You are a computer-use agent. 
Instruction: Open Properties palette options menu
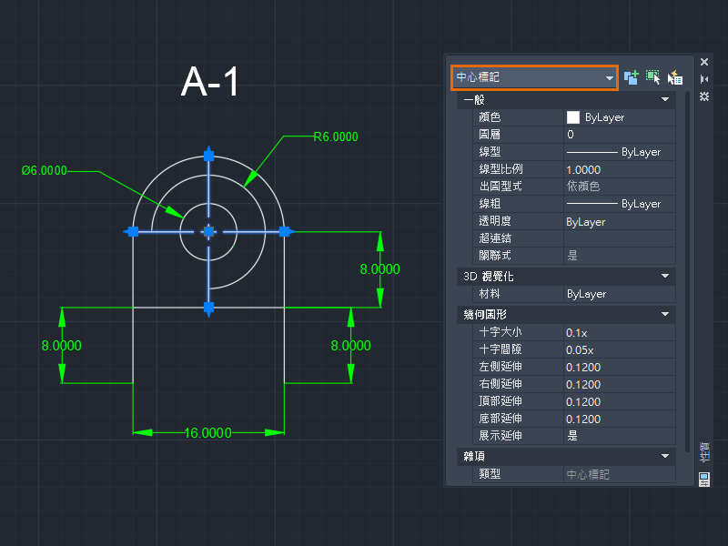pos(703,96)
